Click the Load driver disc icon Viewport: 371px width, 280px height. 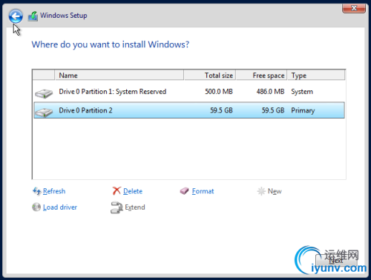[36, 207]
